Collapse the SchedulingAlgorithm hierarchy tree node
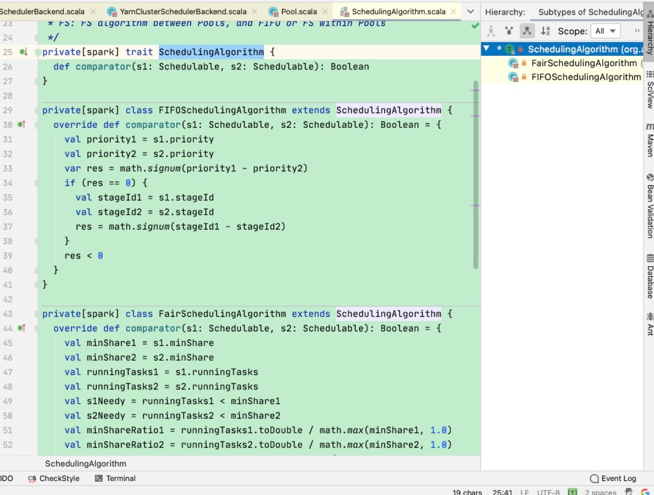Viewport: 654px width, 495px height. pyautogui.click(x=487, y=49)
